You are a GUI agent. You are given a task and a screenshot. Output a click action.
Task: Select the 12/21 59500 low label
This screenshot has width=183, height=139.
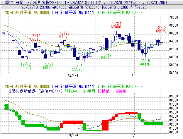(48, 66)
